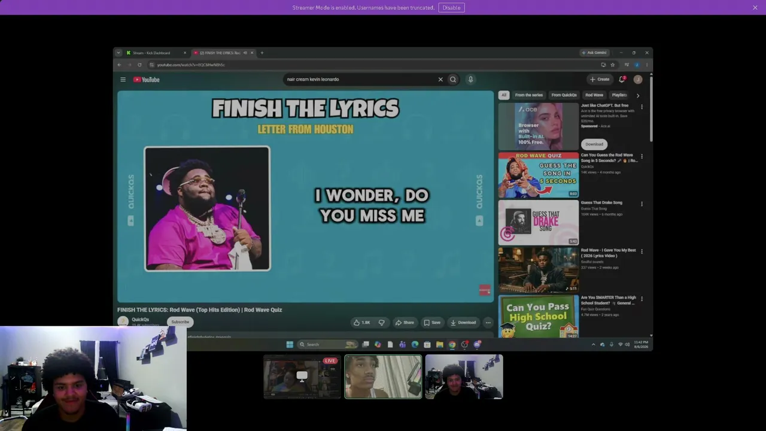Screen dimensions: 766x431
Task: Open Chrome's three-dot menu
Action: 647,65
